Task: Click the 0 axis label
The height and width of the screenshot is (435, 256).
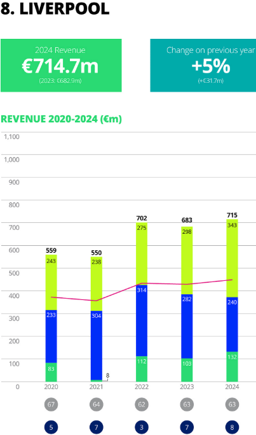Action: tap(17, 387)
